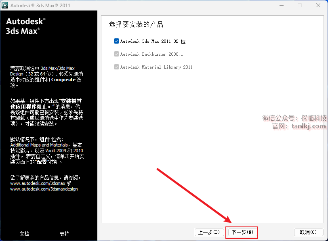Close the installer window
The image size is (328, 241).
[318, 5]
